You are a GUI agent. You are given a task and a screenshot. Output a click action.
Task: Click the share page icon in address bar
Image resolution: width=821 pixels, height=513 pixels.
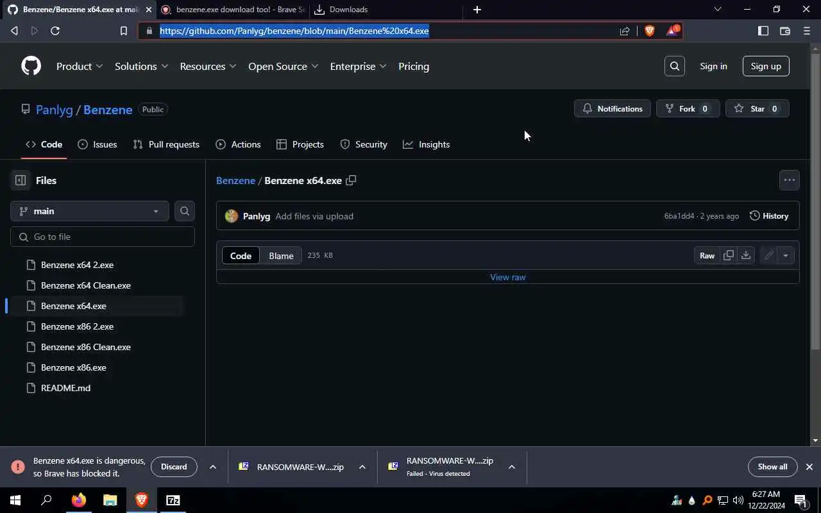(625, 31)
